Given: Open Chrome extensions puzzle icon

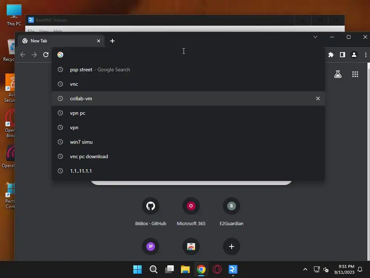Looking at the screenshot, I should click(x=331, y=55).
